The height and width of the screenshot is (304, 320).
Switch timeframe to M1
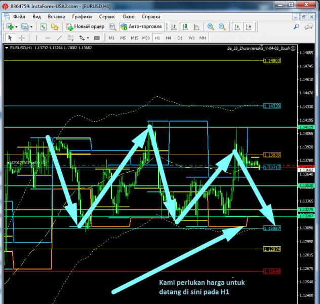pos(111,38)
